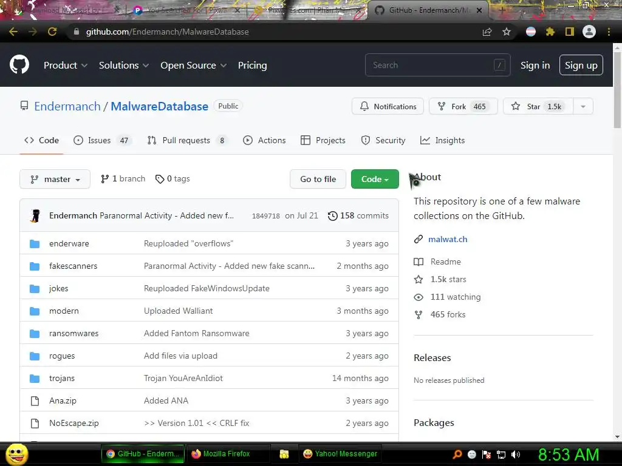Click the Pricing link
Screen dimensions: 622x466
pos(252,66)
